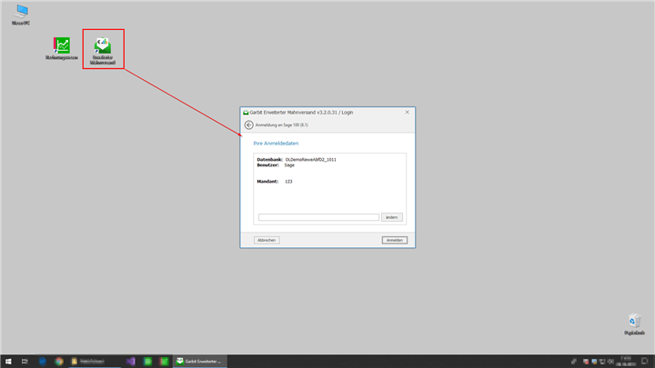Open the blue Edge browser taskbar icon
The height and width of the screenshot is (368, 655).
42,362
